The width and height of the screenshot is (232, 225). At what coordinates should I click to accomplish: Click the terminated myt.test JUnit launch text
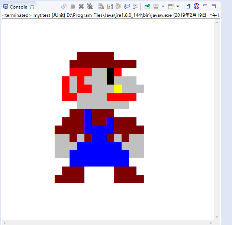[111, 15]
